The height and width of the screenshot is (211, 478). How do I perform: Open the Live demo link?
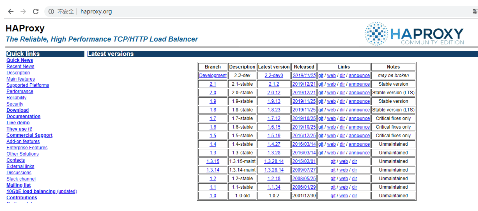[18, 123]
